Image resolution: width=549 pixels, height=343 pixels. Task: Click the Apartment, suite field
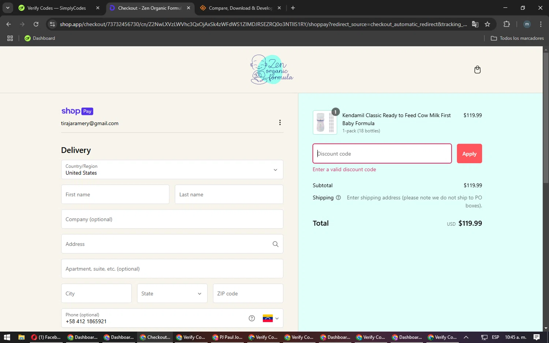[x=172, y=269]
